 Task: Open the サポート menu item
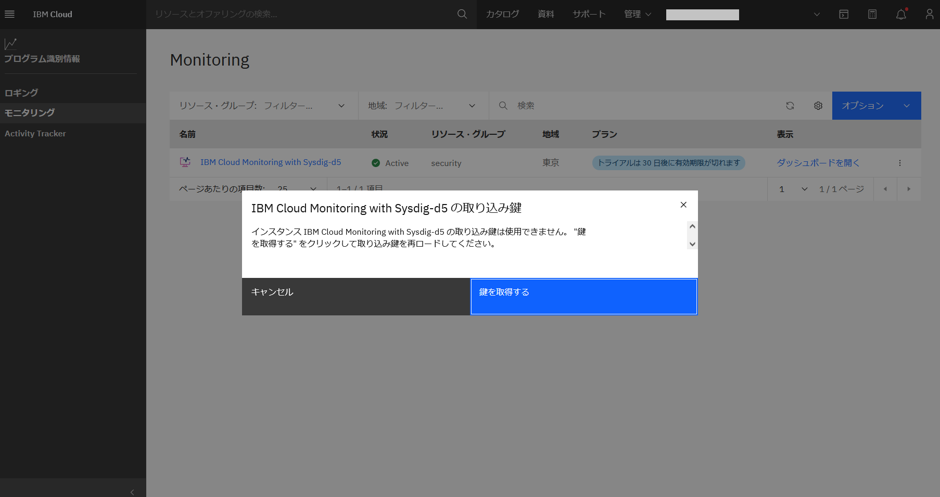(x=589, y=14)
